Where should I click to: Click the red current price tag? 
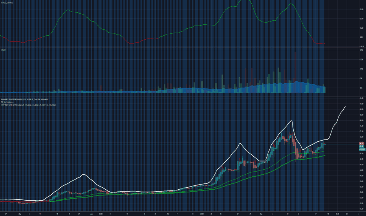pos(362,143)
